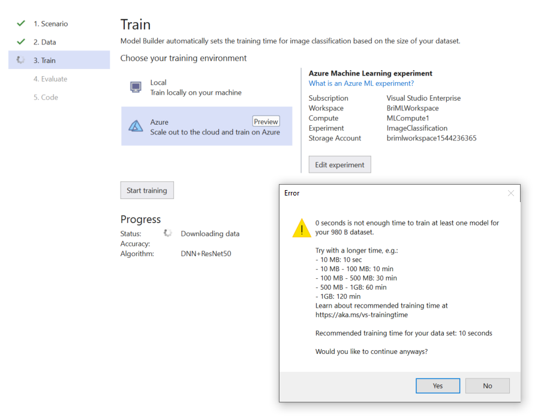Click 'Would you like to continue anyways?' text
541x418 pixels.
click(371, 351)
